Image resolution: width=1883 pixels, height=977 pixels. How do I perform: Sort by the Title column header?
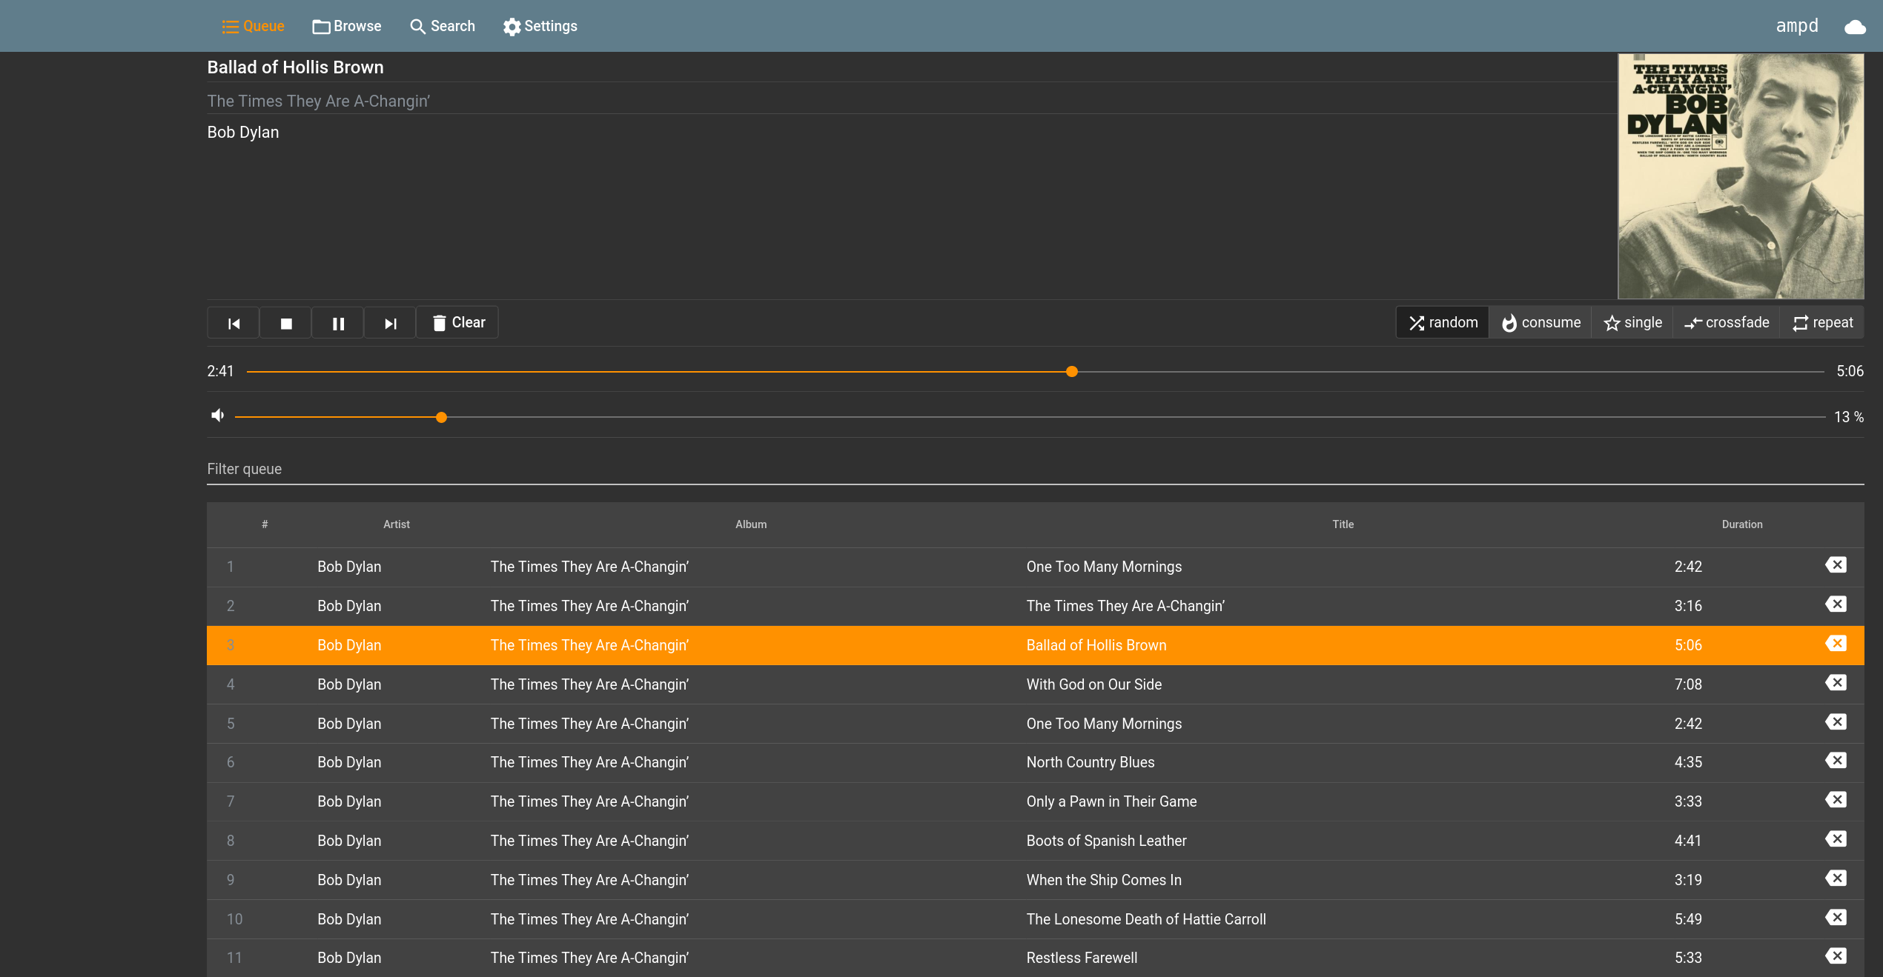point(1343,524)
